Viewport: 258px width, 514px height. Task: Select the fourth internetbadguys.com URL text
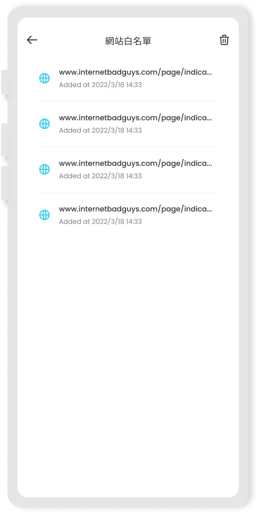click(x=136, y=209)
